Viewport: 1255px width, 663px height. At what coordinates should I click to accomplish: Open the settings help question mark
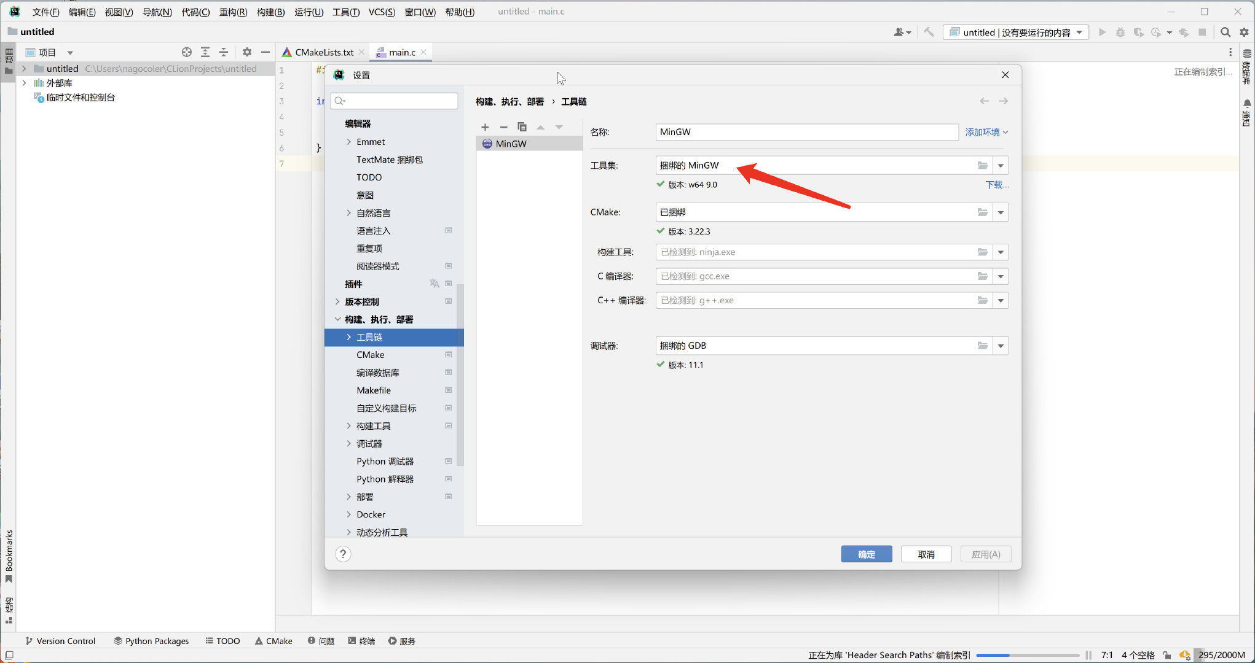(343, 554)
